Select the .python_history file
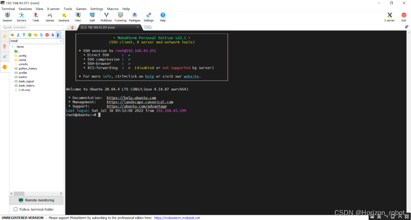 tap(26, 68)
